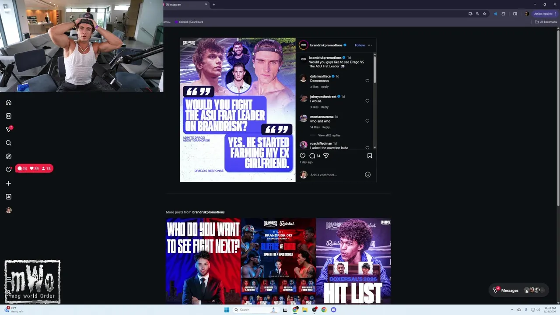Image resolution: width=560 pixels, height=315 pixels.
Task: Open the Windows Start menu
Action: 227,310
